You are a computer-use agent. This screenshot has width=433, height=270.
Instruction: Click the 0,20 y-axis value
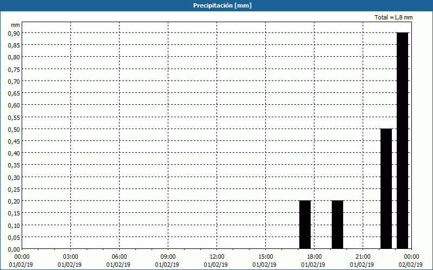click(x=14, y=201)
